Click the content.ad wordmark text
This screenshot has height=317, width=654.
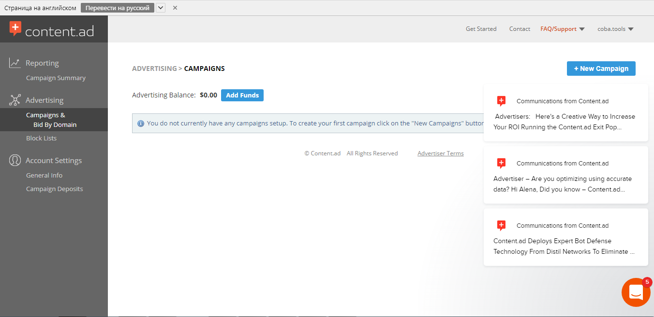click(59, 31)
